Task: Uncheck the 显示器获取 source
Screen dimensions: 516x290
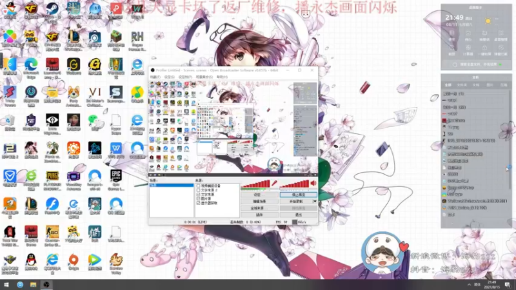Action: [x=198, y=203]
